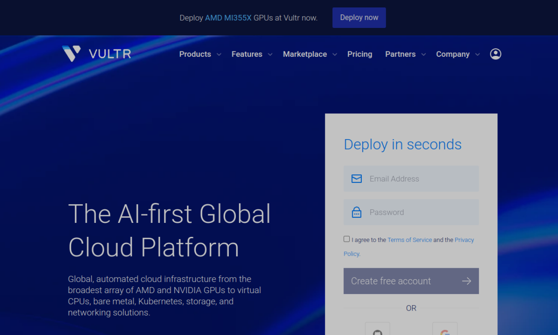Expand the Products dropdown

[195, 54]
